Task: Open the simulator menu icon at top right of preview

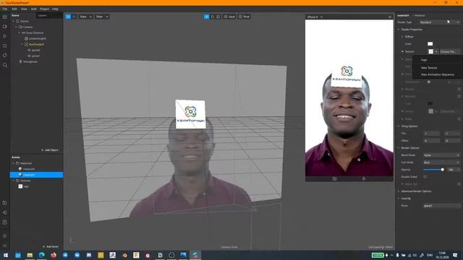Action: (x=390, y=17)
